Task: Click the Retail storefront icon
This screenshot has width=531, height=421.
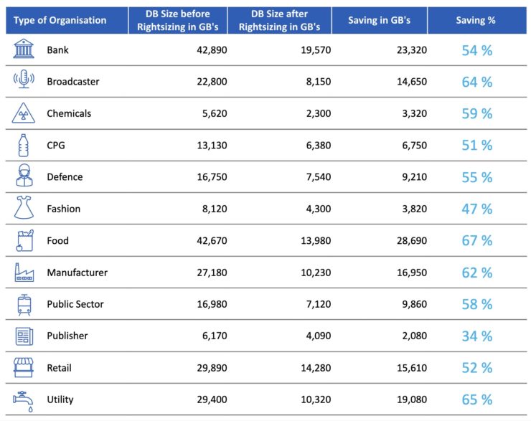Action: coord(24,368)
